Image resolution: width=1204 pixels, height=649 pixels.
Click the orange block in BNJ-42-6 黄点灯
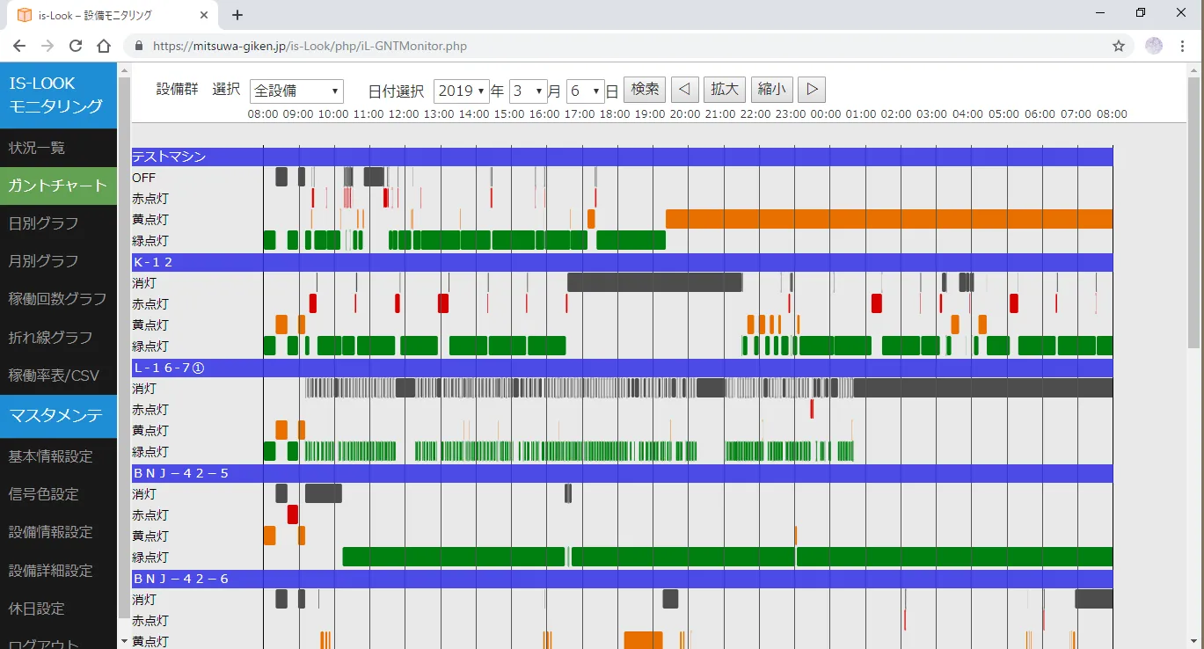pos(643,640)
